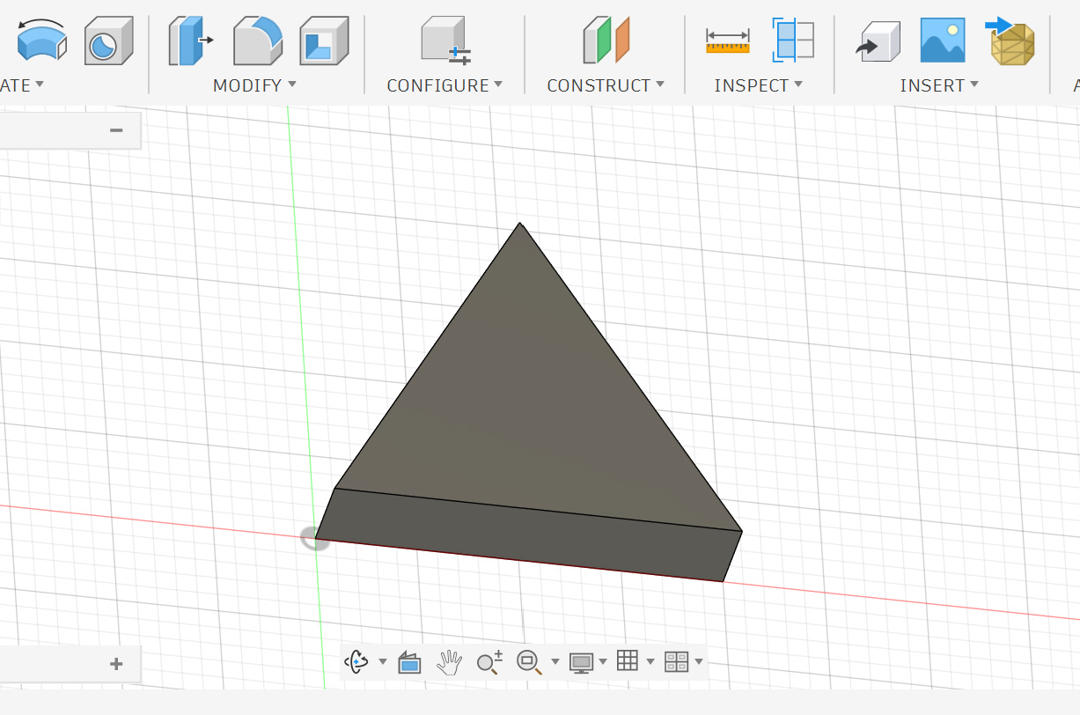This screenshot has height=715, width=1080.
Task: Select the front side face of the body
Action: 528,535
